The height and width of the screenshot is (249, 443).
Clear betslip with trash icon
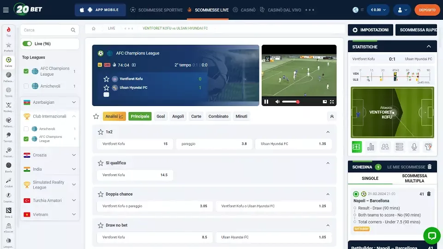click(x=430, y=167)
